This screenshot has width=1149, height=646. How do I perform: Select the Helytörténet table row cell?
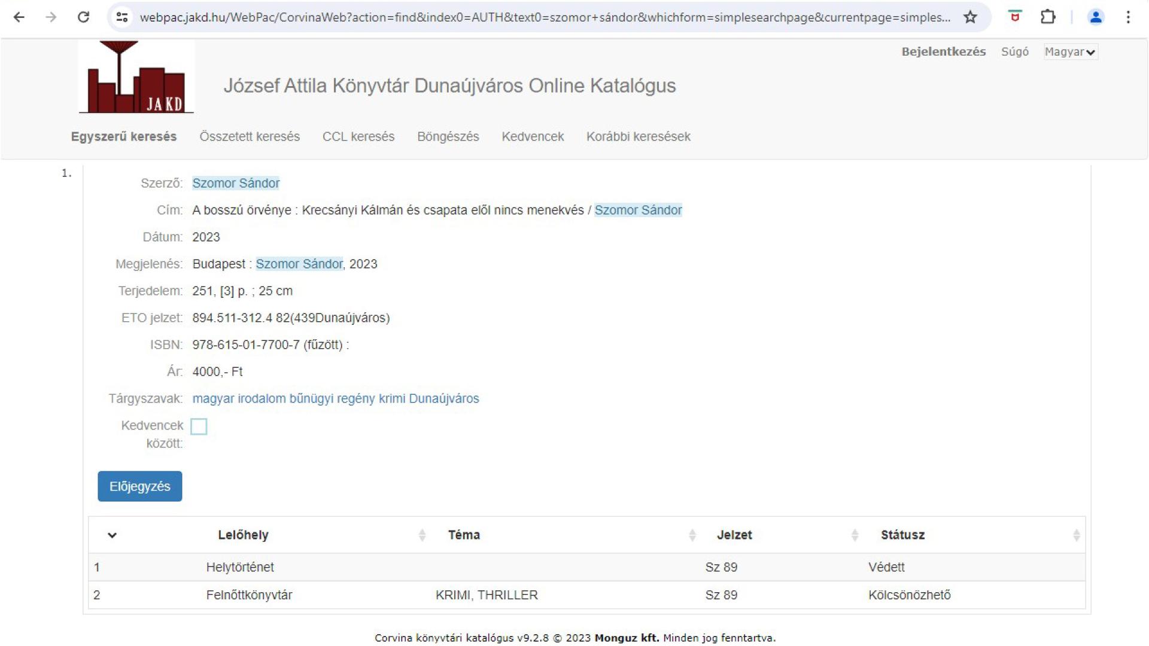(x=240, y=567)
